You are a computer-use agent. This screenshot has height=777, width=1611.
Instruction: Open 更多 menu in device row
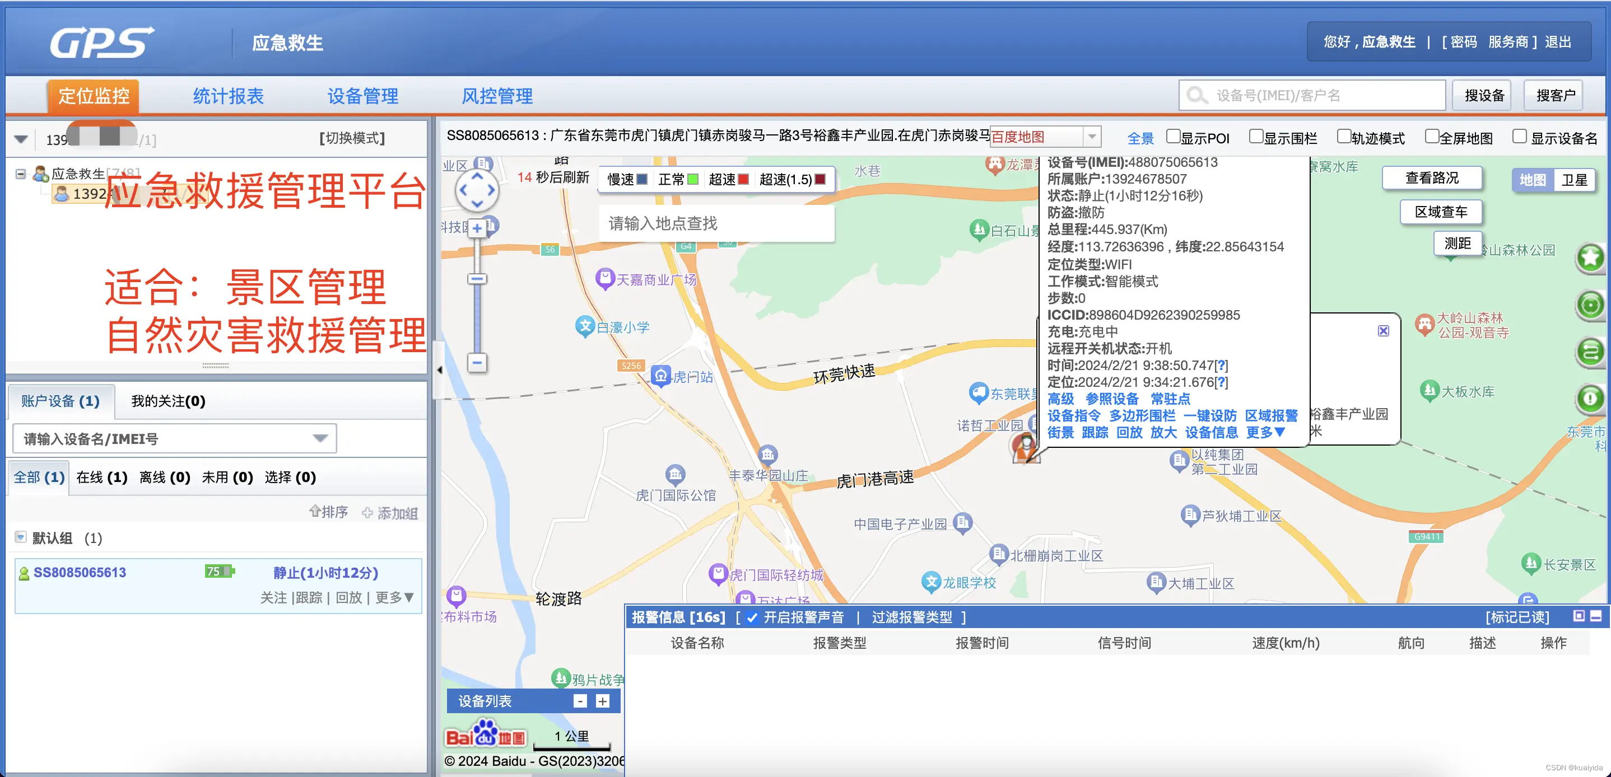pyautogui.click(x=394, y=598)
